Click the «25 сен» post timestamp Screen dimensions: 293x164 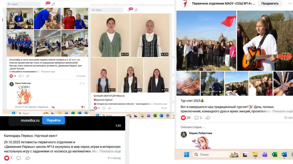288,118
